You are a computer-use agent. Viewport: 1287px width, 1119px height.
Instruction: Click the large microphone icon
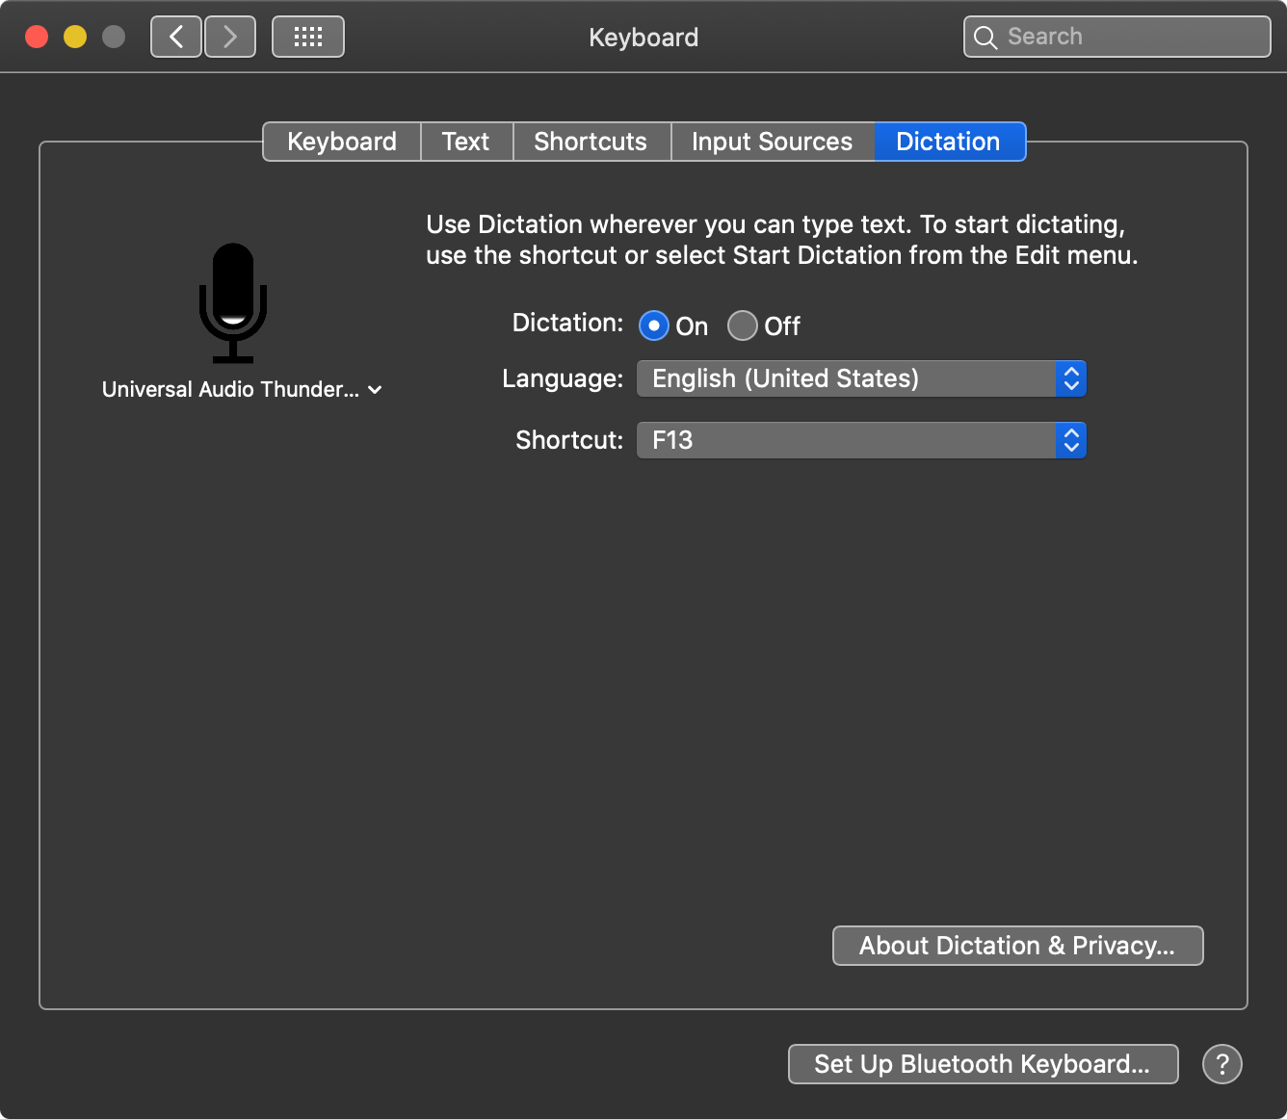[233, 302]
